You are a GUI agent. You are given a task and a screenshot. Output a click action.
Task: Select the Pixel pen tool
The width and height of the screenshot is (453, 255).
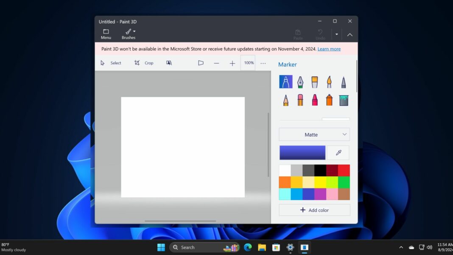click(343, 81)
